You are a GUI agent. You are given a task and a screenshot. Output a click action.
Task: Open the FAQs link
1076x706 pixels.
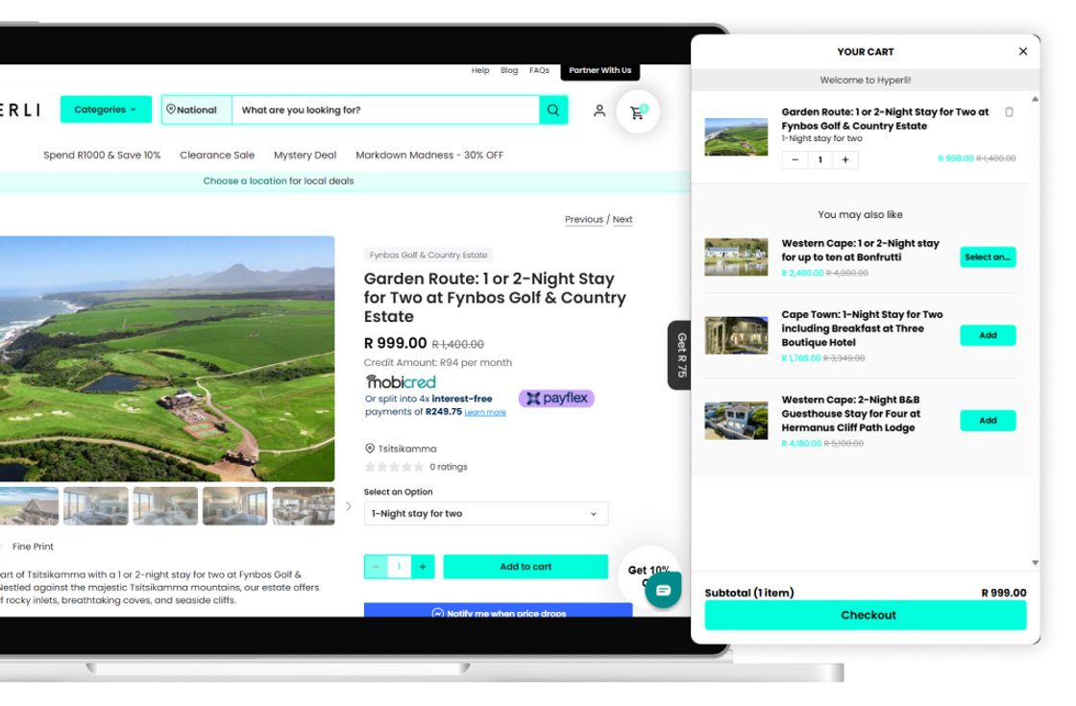coord(539,70)
